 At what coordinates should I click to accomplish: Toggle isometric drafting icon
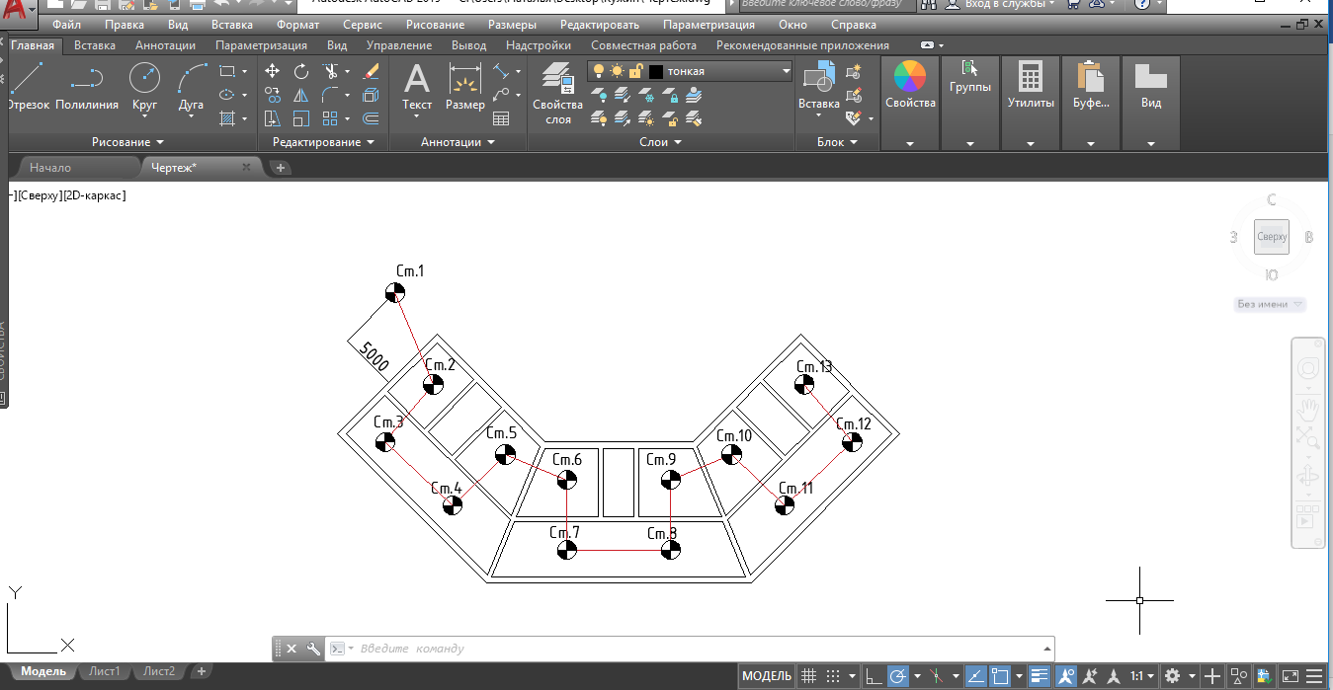click(936, 676)
